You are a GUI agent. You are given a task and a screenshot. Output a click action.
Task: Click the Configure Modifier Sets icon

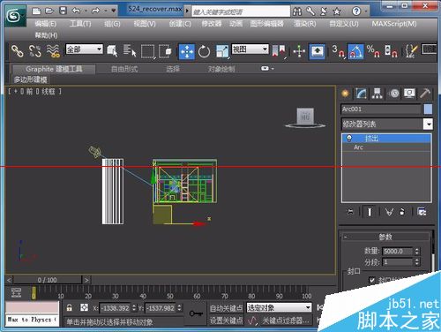pos(422,212)
